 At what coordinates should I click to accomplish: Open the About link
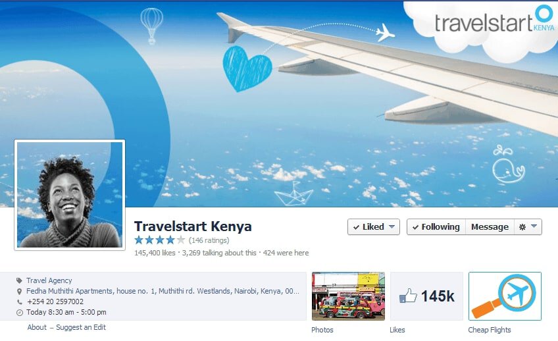[x=37, y=327]
